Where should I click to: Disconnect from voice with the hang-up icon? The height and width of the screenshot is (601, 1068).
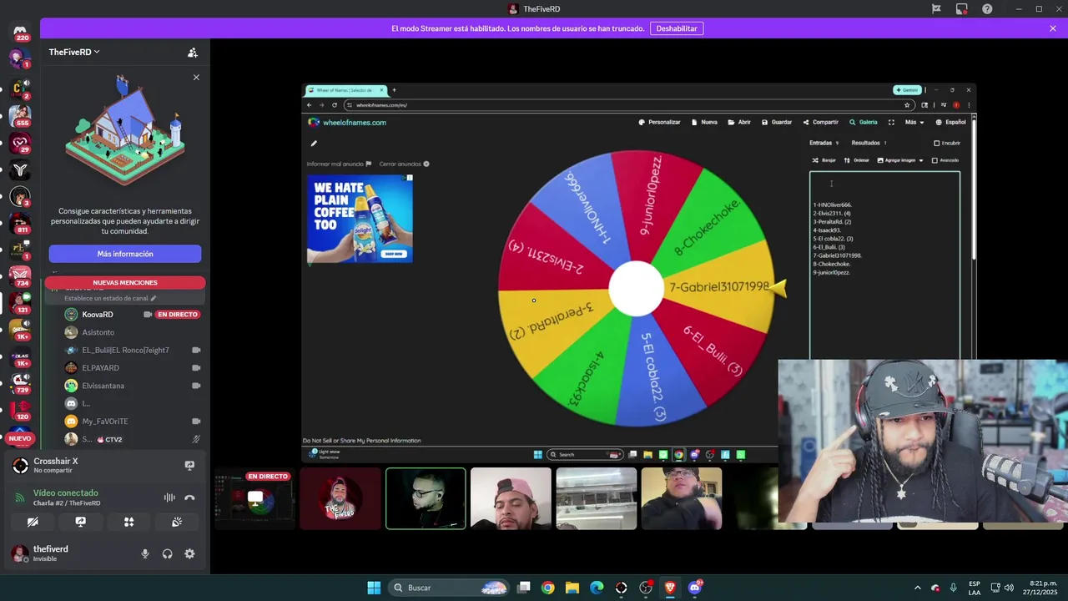pyautogui.click(x=189, y=497)
